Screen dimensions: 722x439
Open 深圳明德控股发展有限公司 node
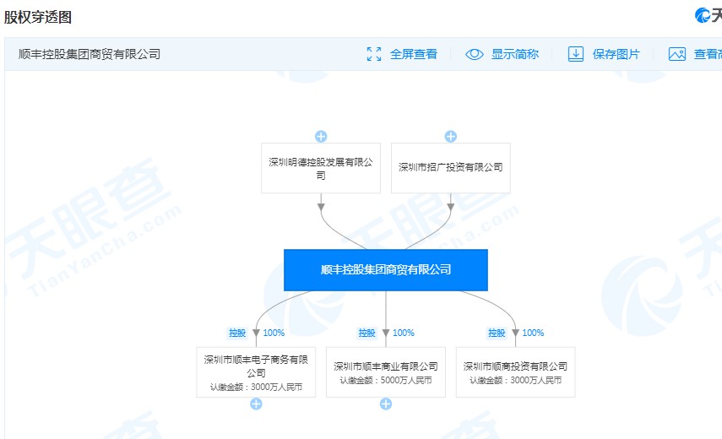pos(321,168)
